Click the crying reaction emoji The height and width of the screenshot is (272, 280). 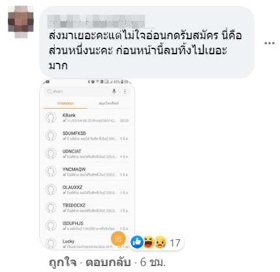click(x=161, y=242)
